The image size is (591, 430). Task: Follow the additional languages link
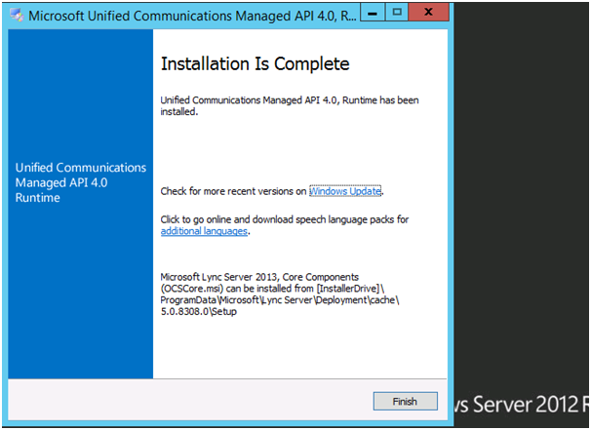(204, 231)
